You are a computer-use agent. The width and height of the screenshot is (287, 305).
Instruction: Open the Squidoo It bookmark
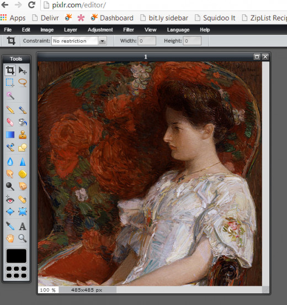click(x=215, y=18)
